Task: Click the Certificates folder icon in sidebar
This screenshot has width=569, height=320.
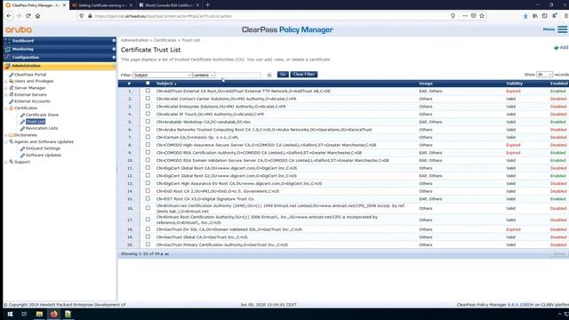Action: click(12, 108)
